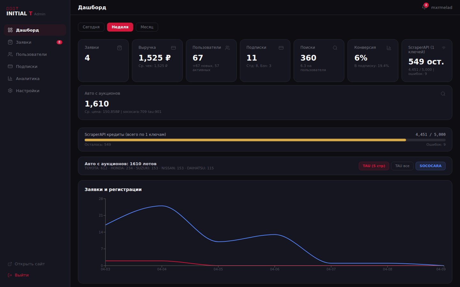This screenshot has width=460, height=287.
Task: Click the bar chart icon on Конверсия card
Action: click(x=389, y=48)
